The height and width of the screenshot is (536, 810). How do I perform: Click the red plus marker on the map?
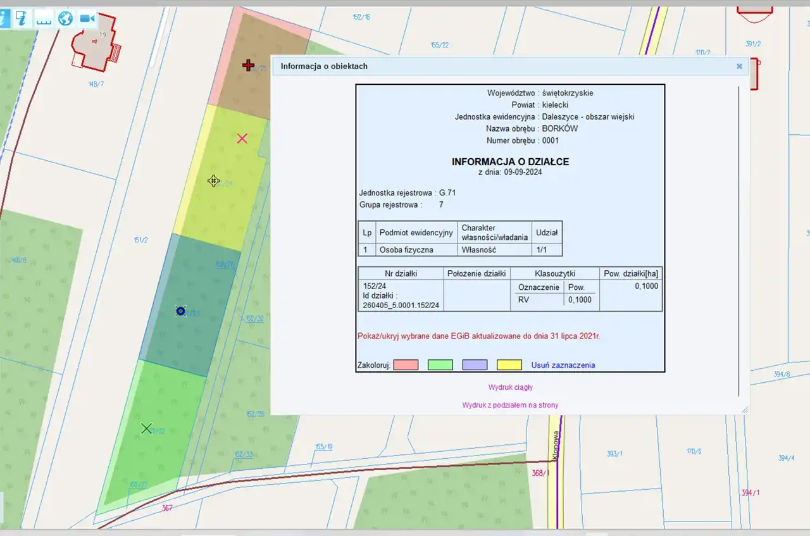pyautogui.click(x=248, y=65)
